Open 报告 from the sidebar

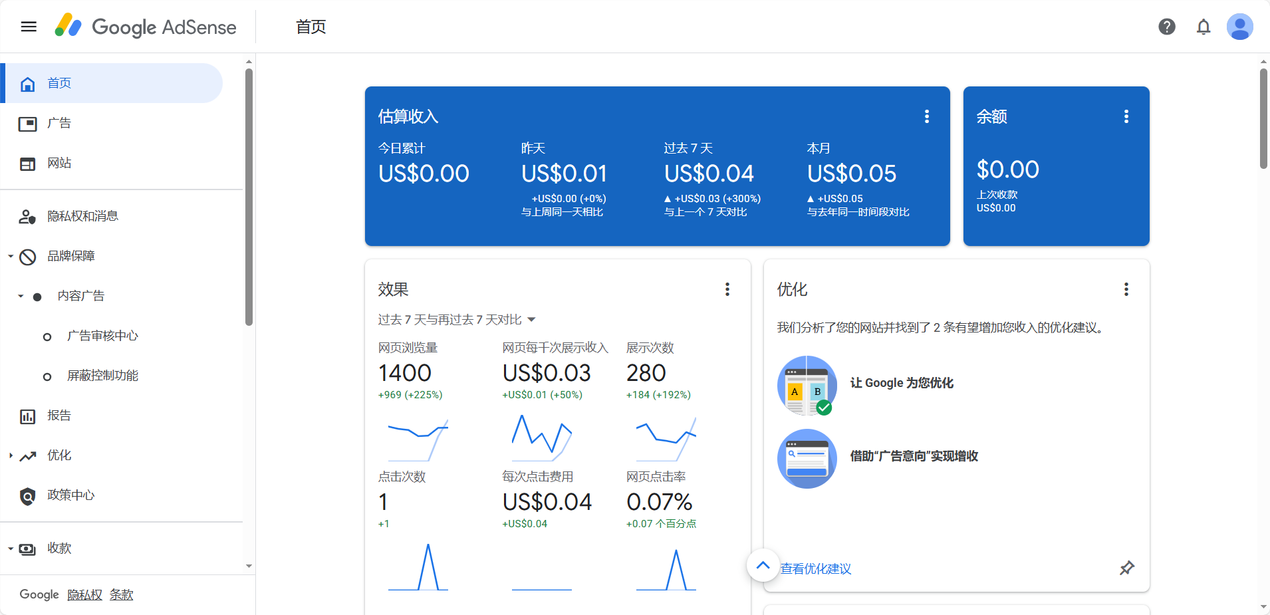pos(59,416)
